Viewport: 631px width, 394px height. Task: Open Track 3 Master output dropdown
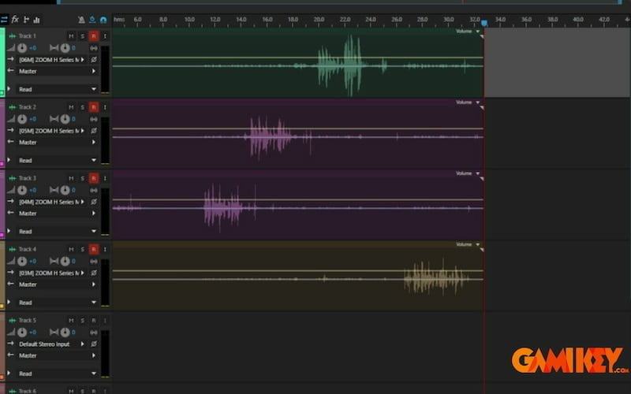(57, 214)
